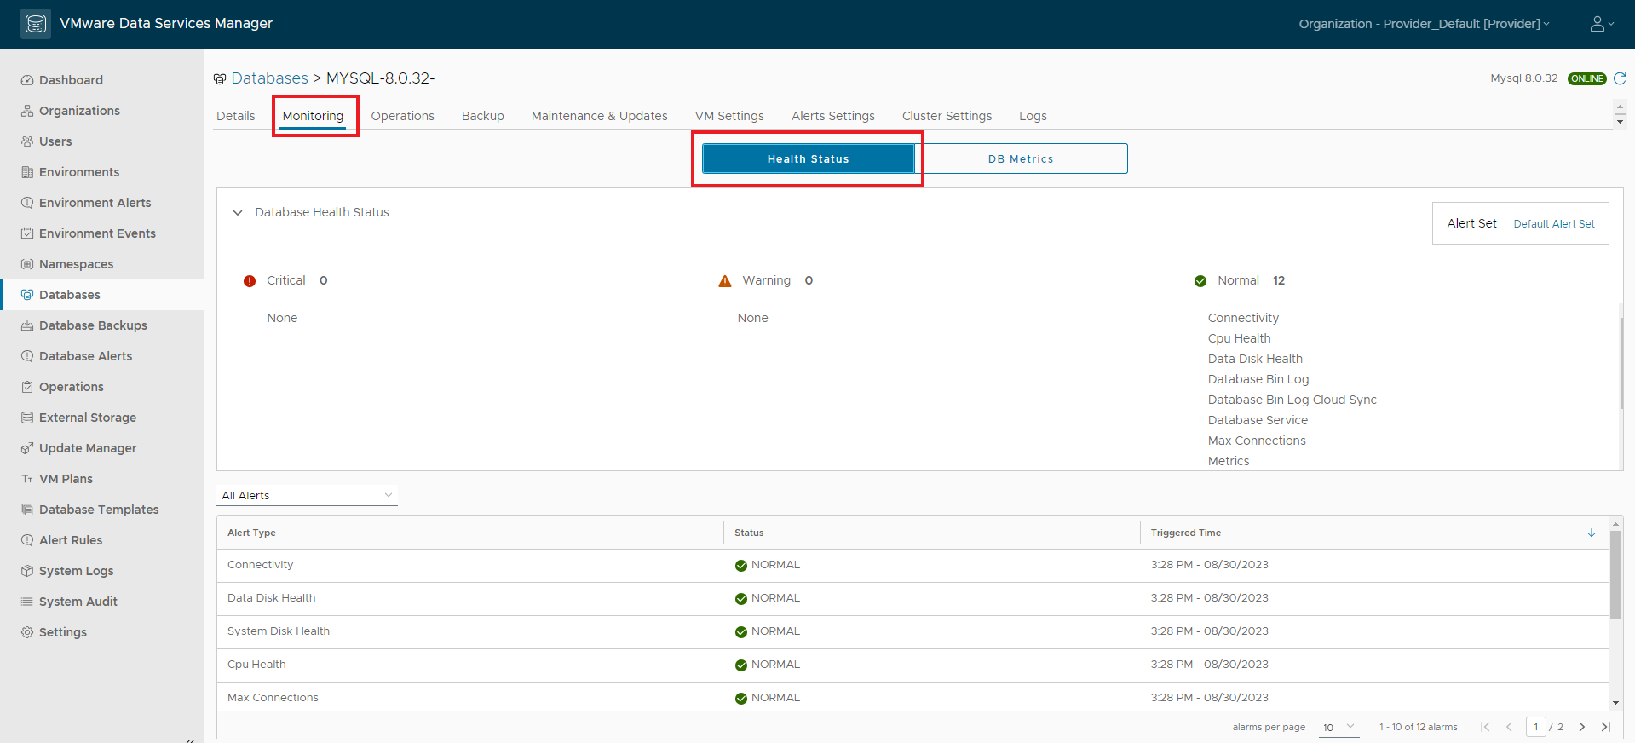Click the Database Templates sidebar icon
This screenshot has height=743, width=1635.
(27, 510)
